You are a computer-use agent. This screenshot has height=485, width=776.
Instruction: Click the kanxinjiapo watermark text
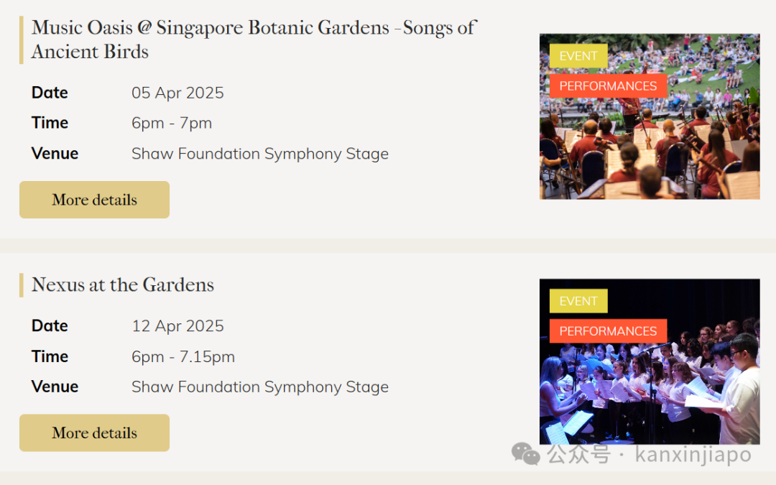point(693,454)
